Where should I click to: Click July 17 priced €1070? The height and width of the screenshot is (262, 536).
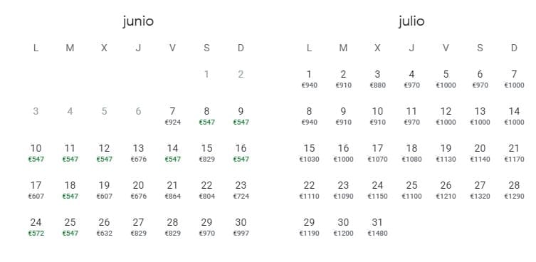pyautogui.click(x=377, y=153)
